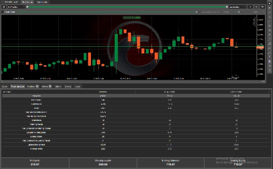
Task: Select the ray drawing tool below trend line
Action: pyautogui.click(x=269, y=26)
